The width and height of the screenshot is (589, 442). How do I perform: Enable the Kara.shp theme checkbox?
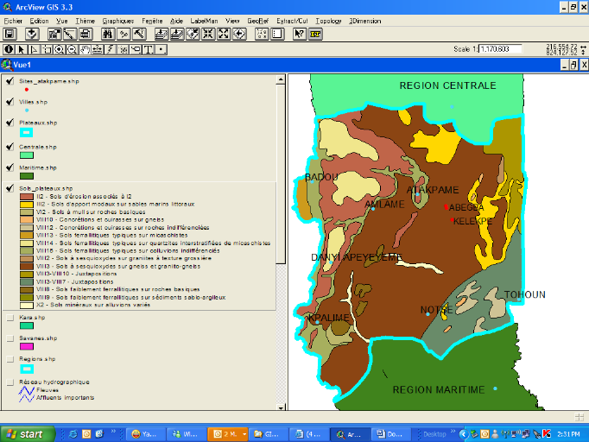click(x=9, y=318)
